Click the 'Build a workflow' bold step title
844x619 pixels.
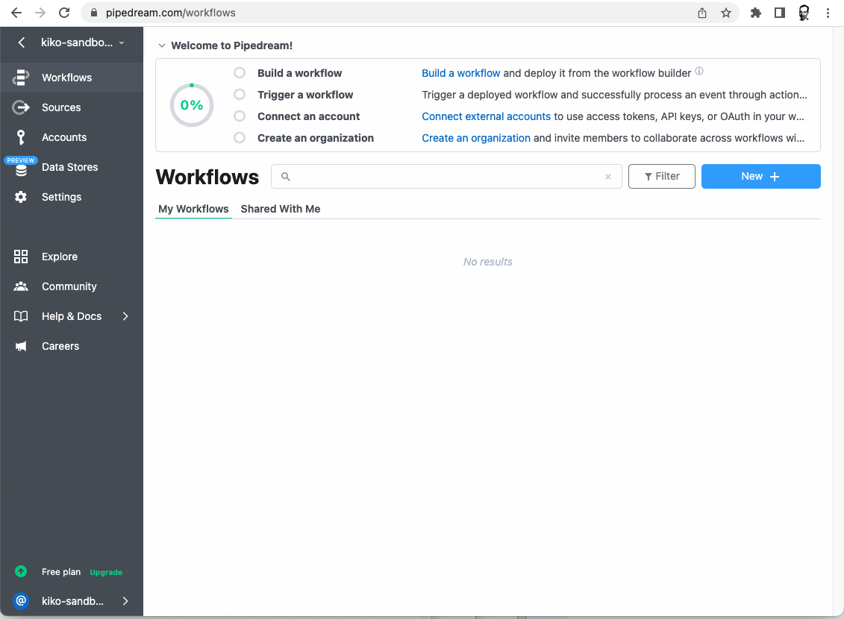(299, 73)
